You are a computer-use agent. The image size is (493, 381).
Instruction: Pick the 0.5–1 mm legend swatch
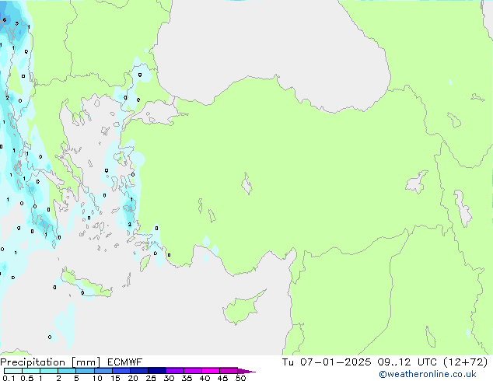[31, 371]
